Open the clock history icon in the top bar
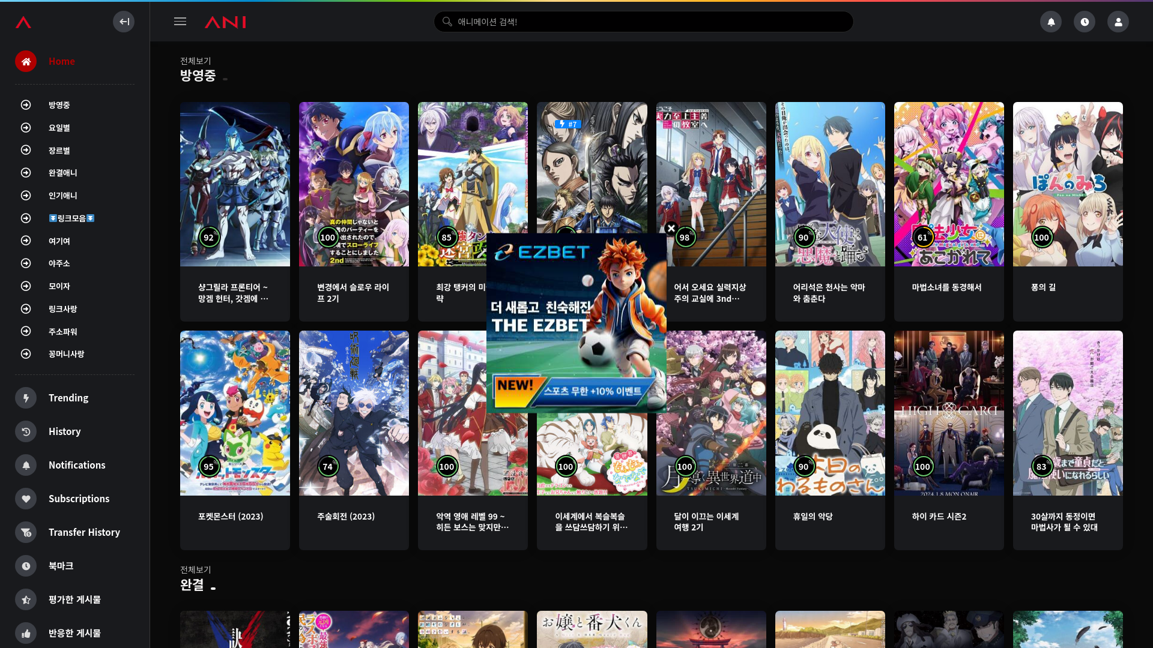This screenshot has height=648, width=1153. [x=1085, y=22]
